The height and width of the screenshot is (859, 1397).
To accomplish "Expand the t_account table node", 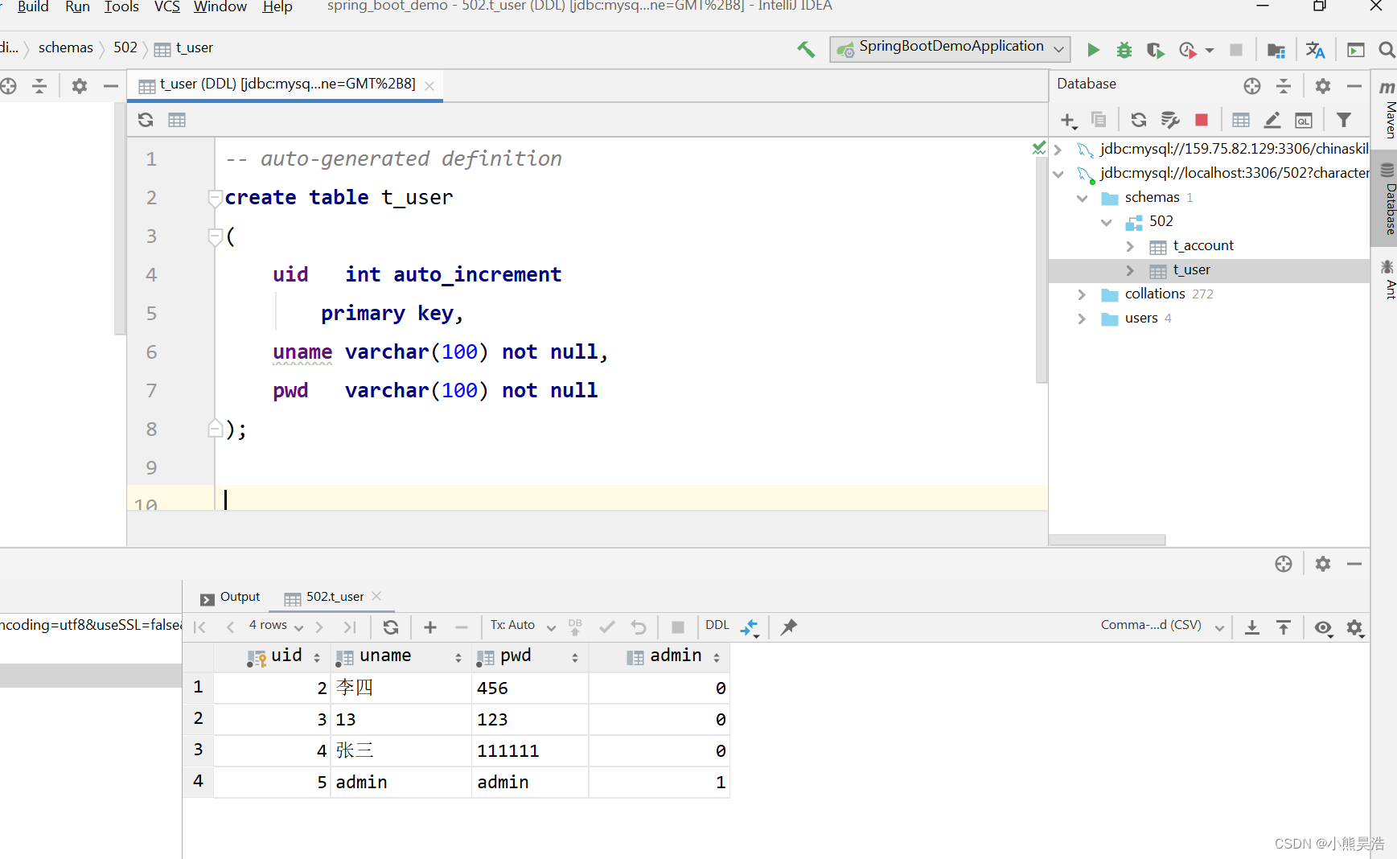I will pos(1130,246).
